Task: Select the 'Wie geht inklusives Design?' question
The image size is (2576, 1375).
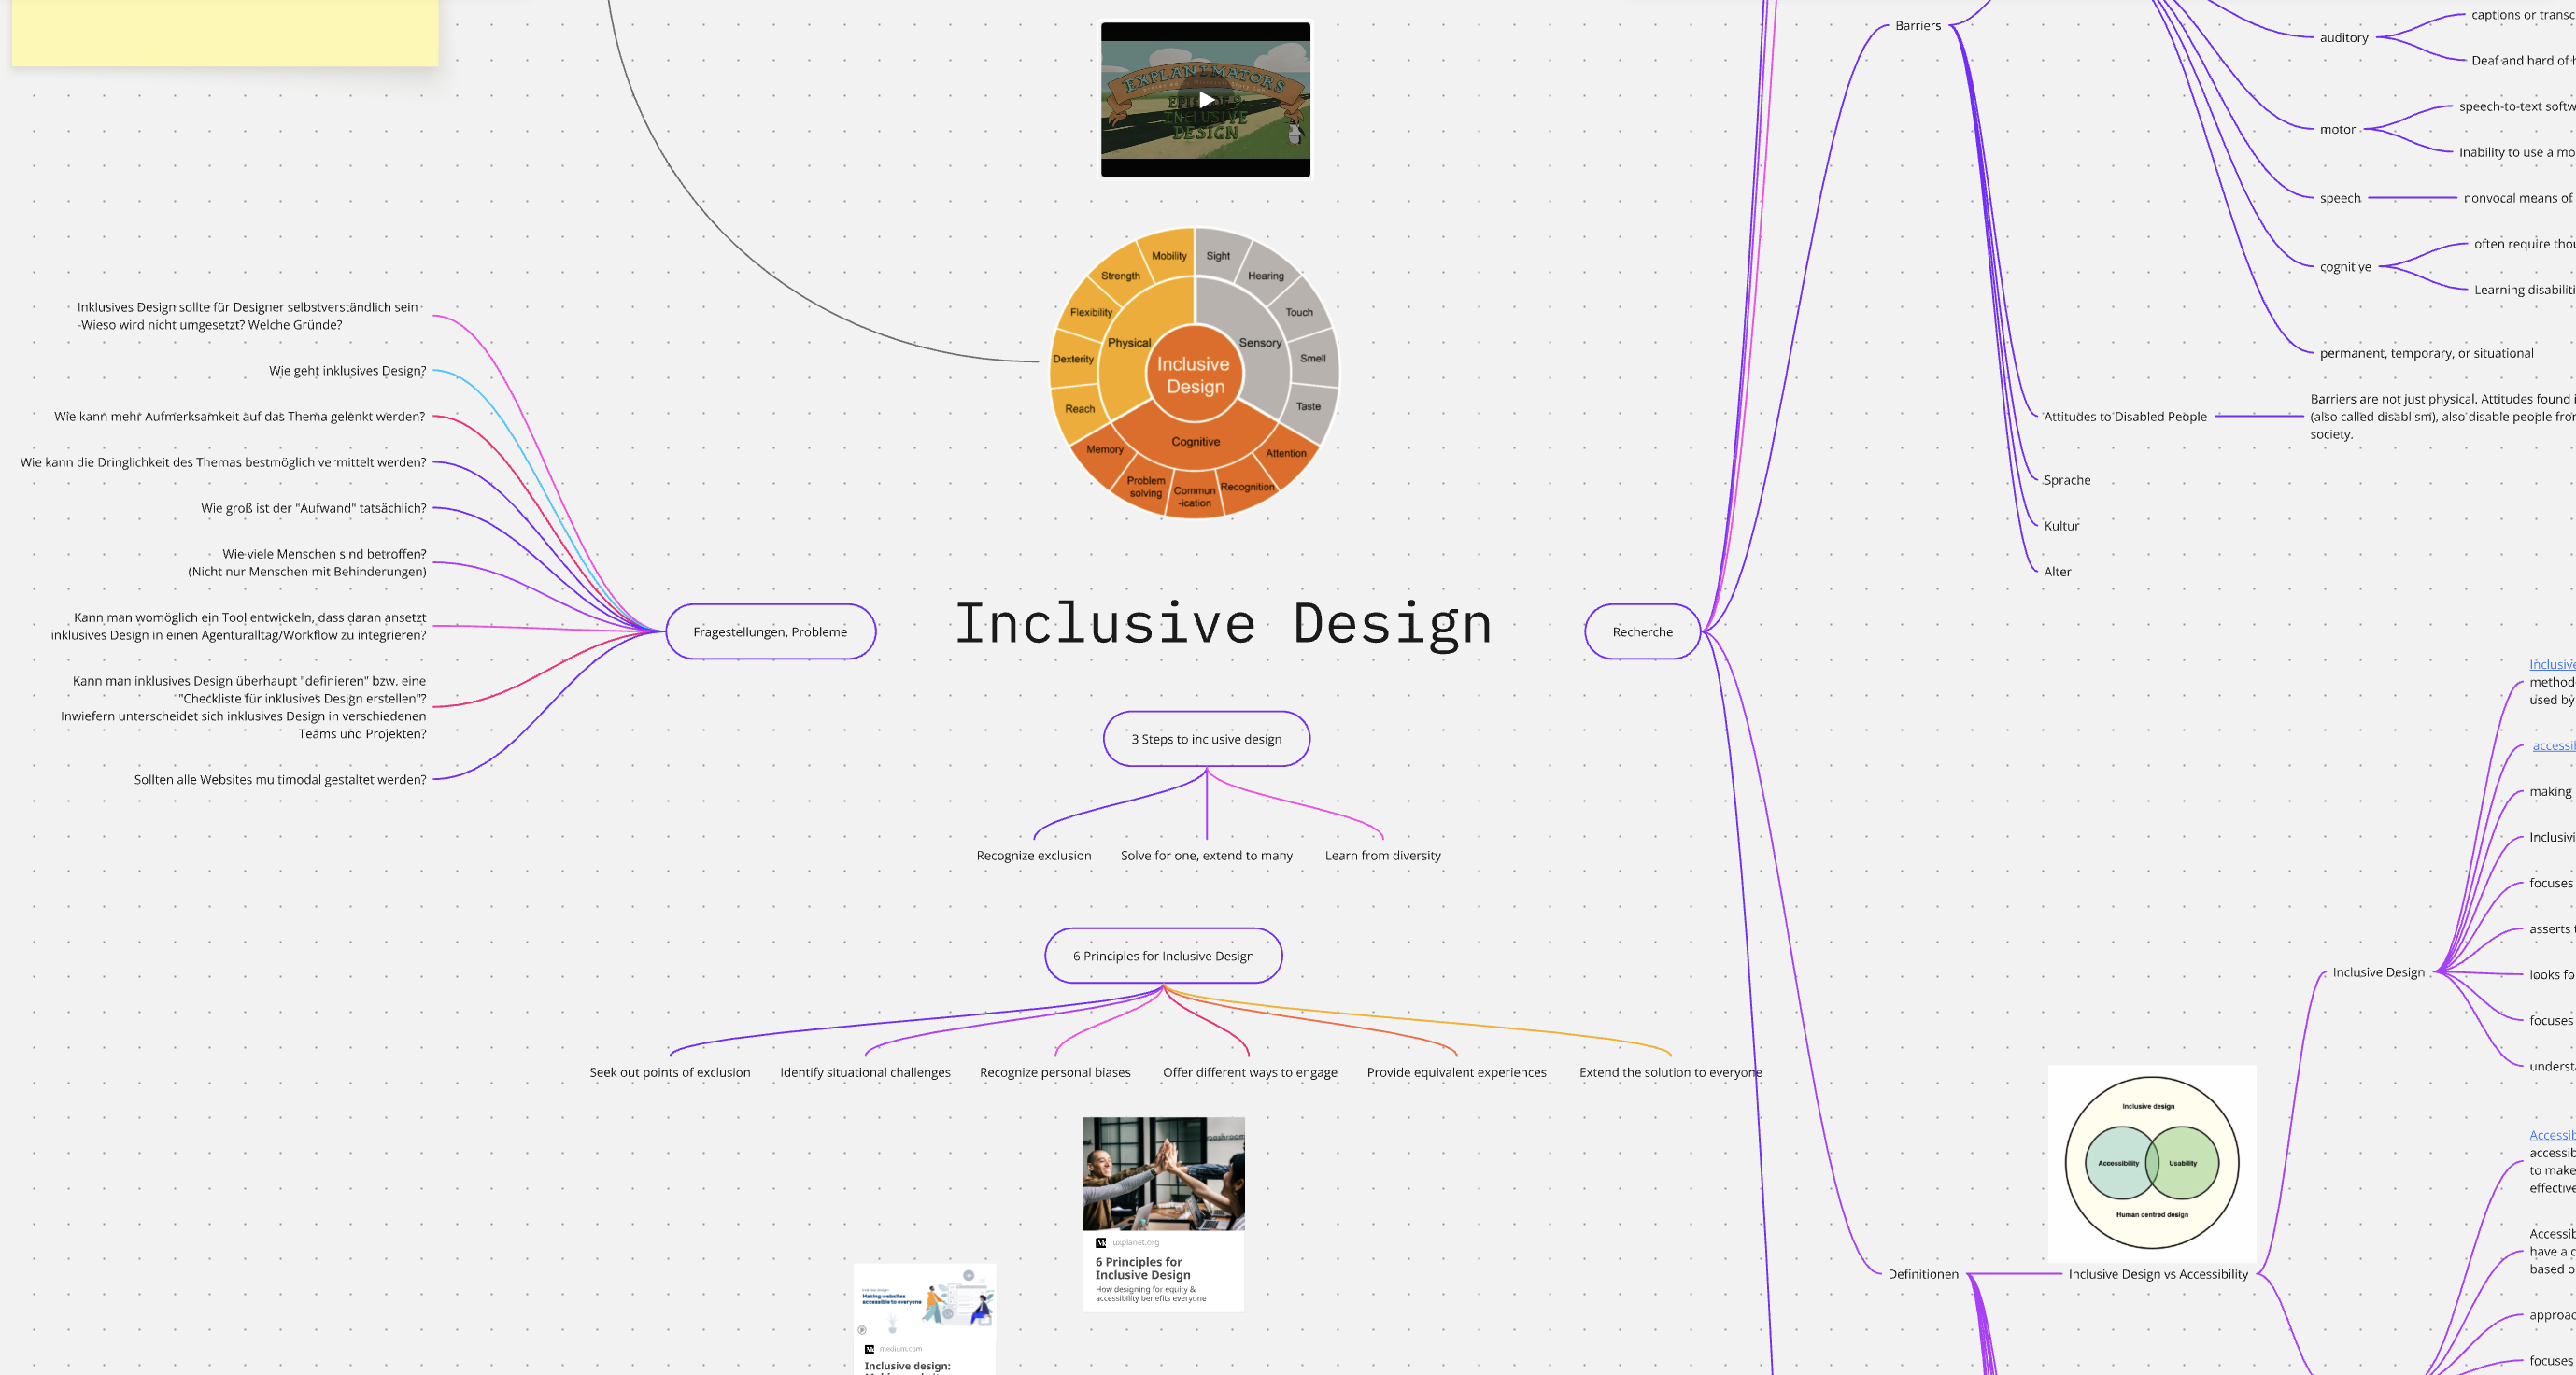Action: (347, 370)
